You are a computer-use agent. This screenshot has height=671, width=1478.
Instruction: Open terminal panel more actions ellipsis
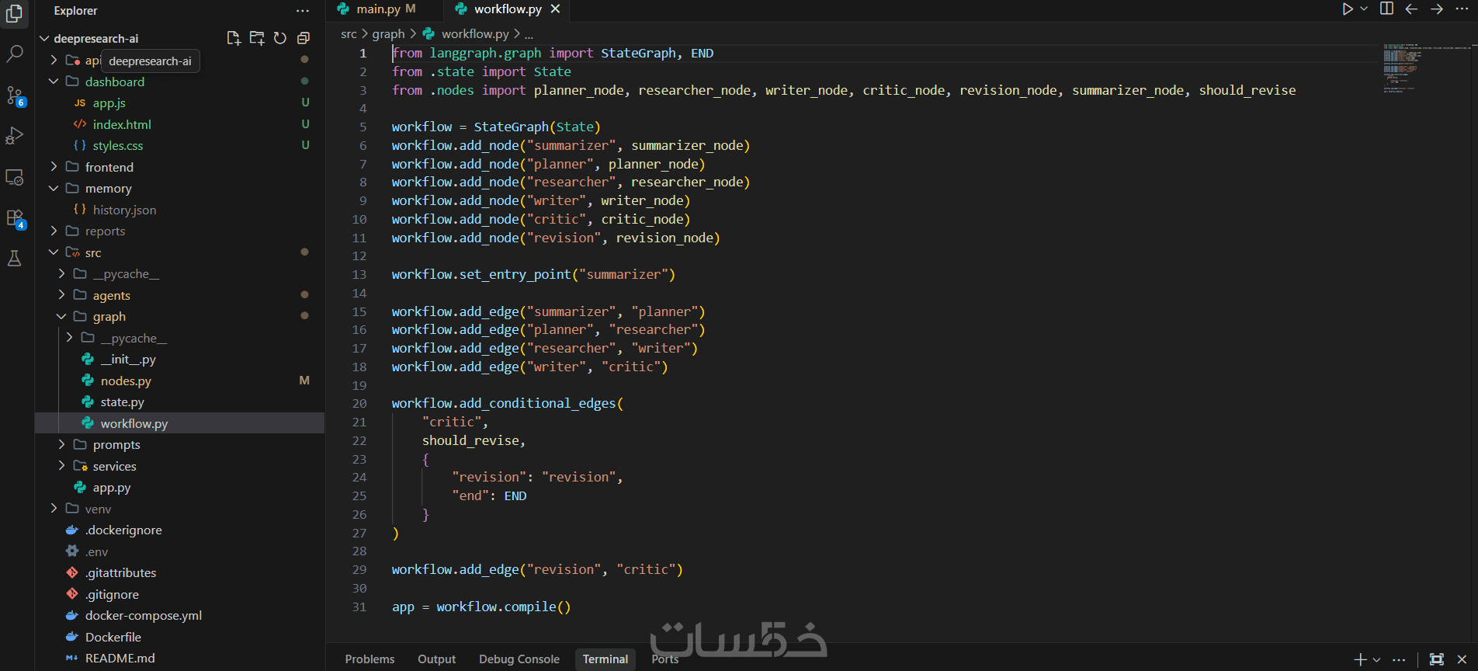coord(1399,659)
